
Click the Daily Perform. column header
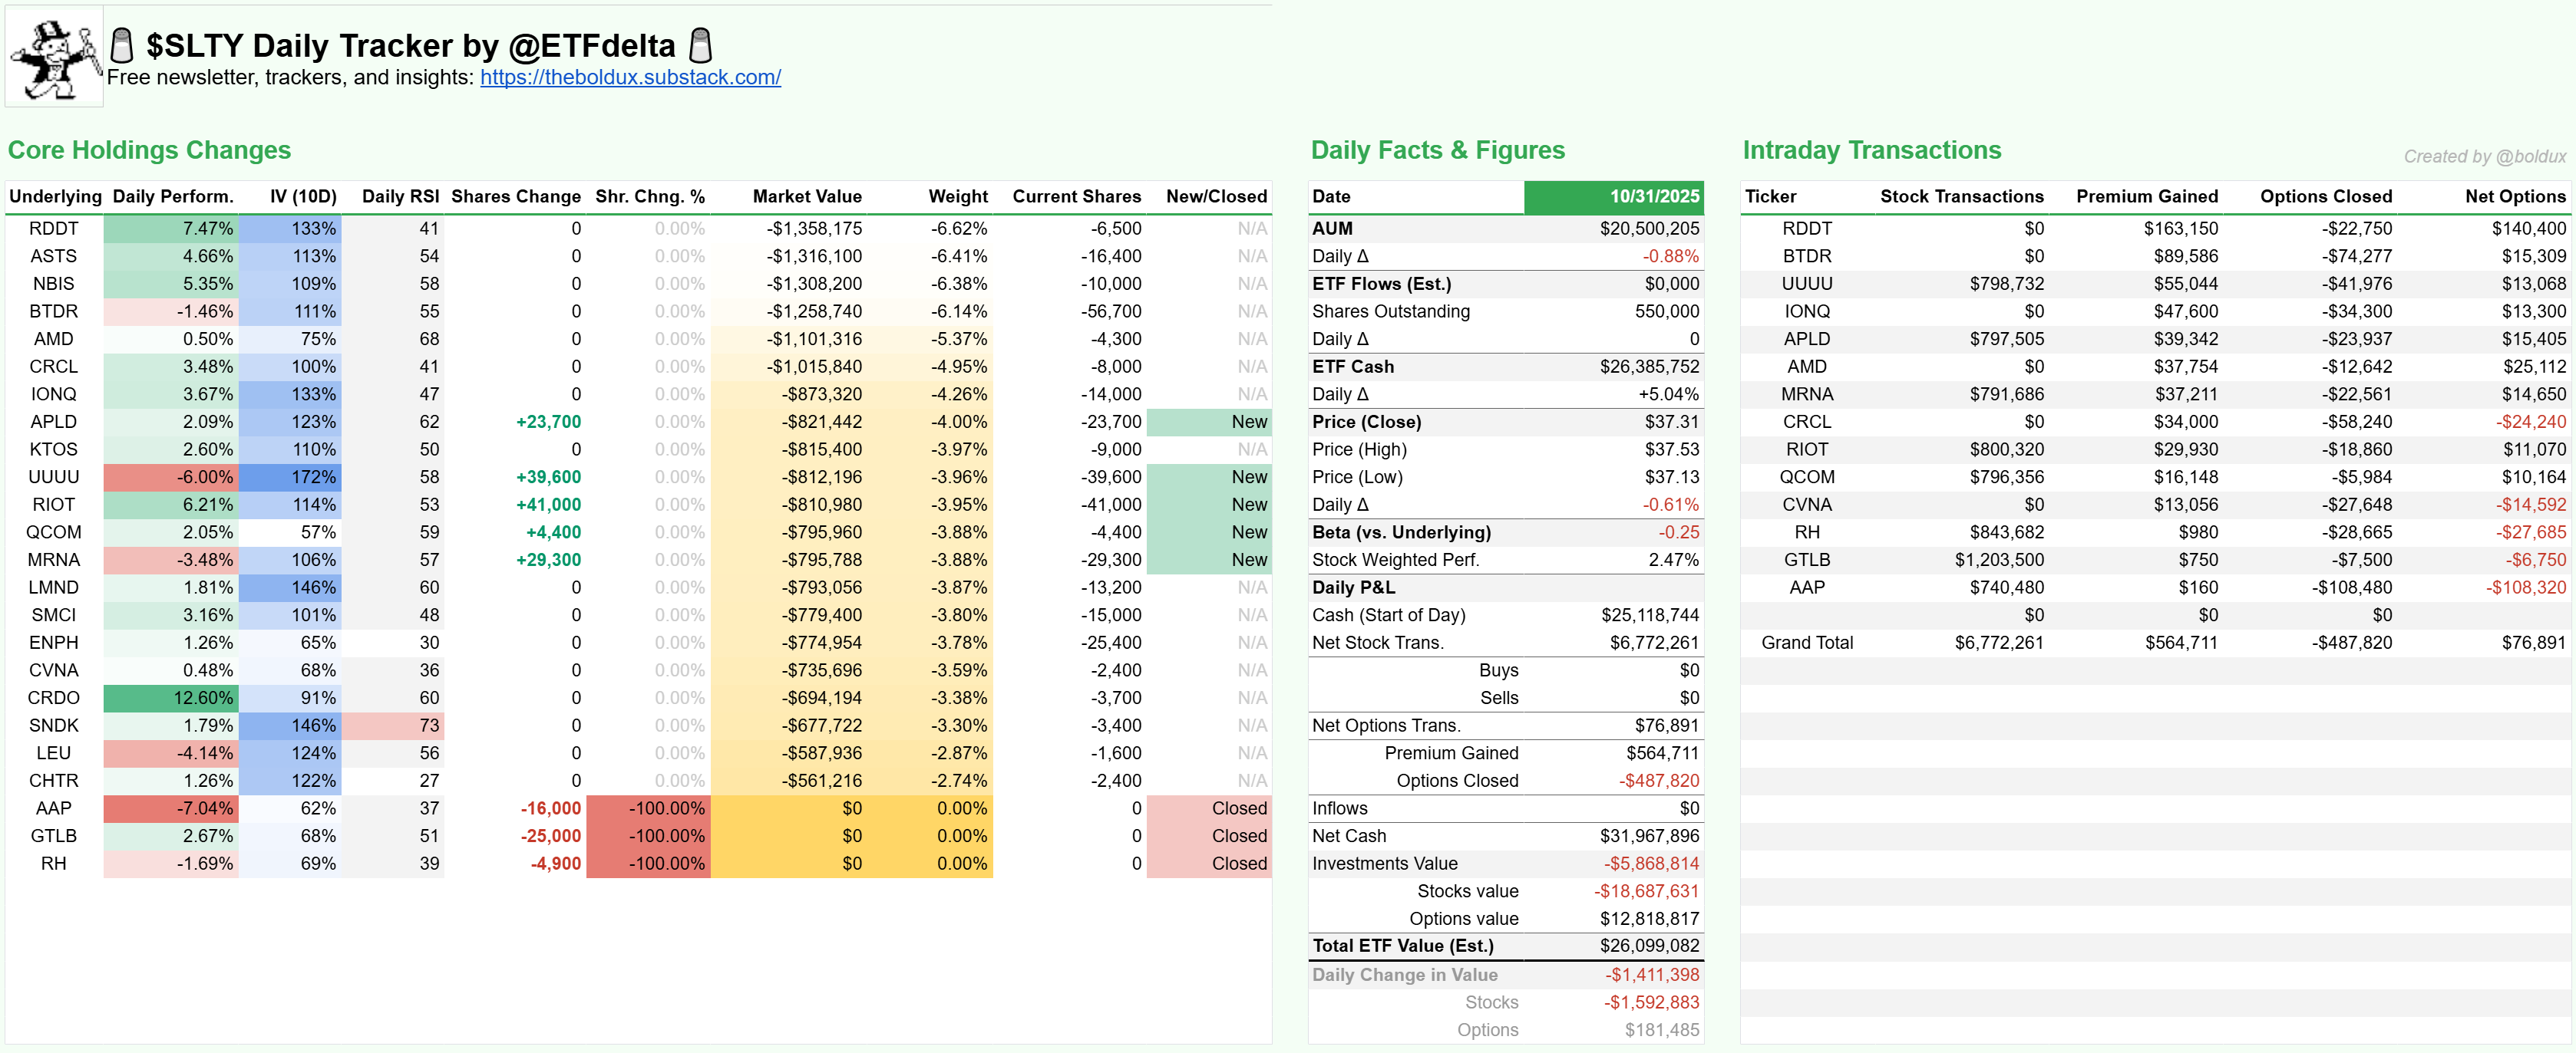[x=173, y=197]
